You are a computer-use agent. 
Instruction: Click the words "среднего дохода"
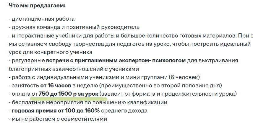coord(124,111)
